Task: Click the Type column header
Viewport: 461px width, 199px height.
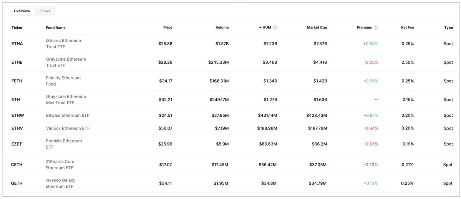Action: click(x=448, y=28)
